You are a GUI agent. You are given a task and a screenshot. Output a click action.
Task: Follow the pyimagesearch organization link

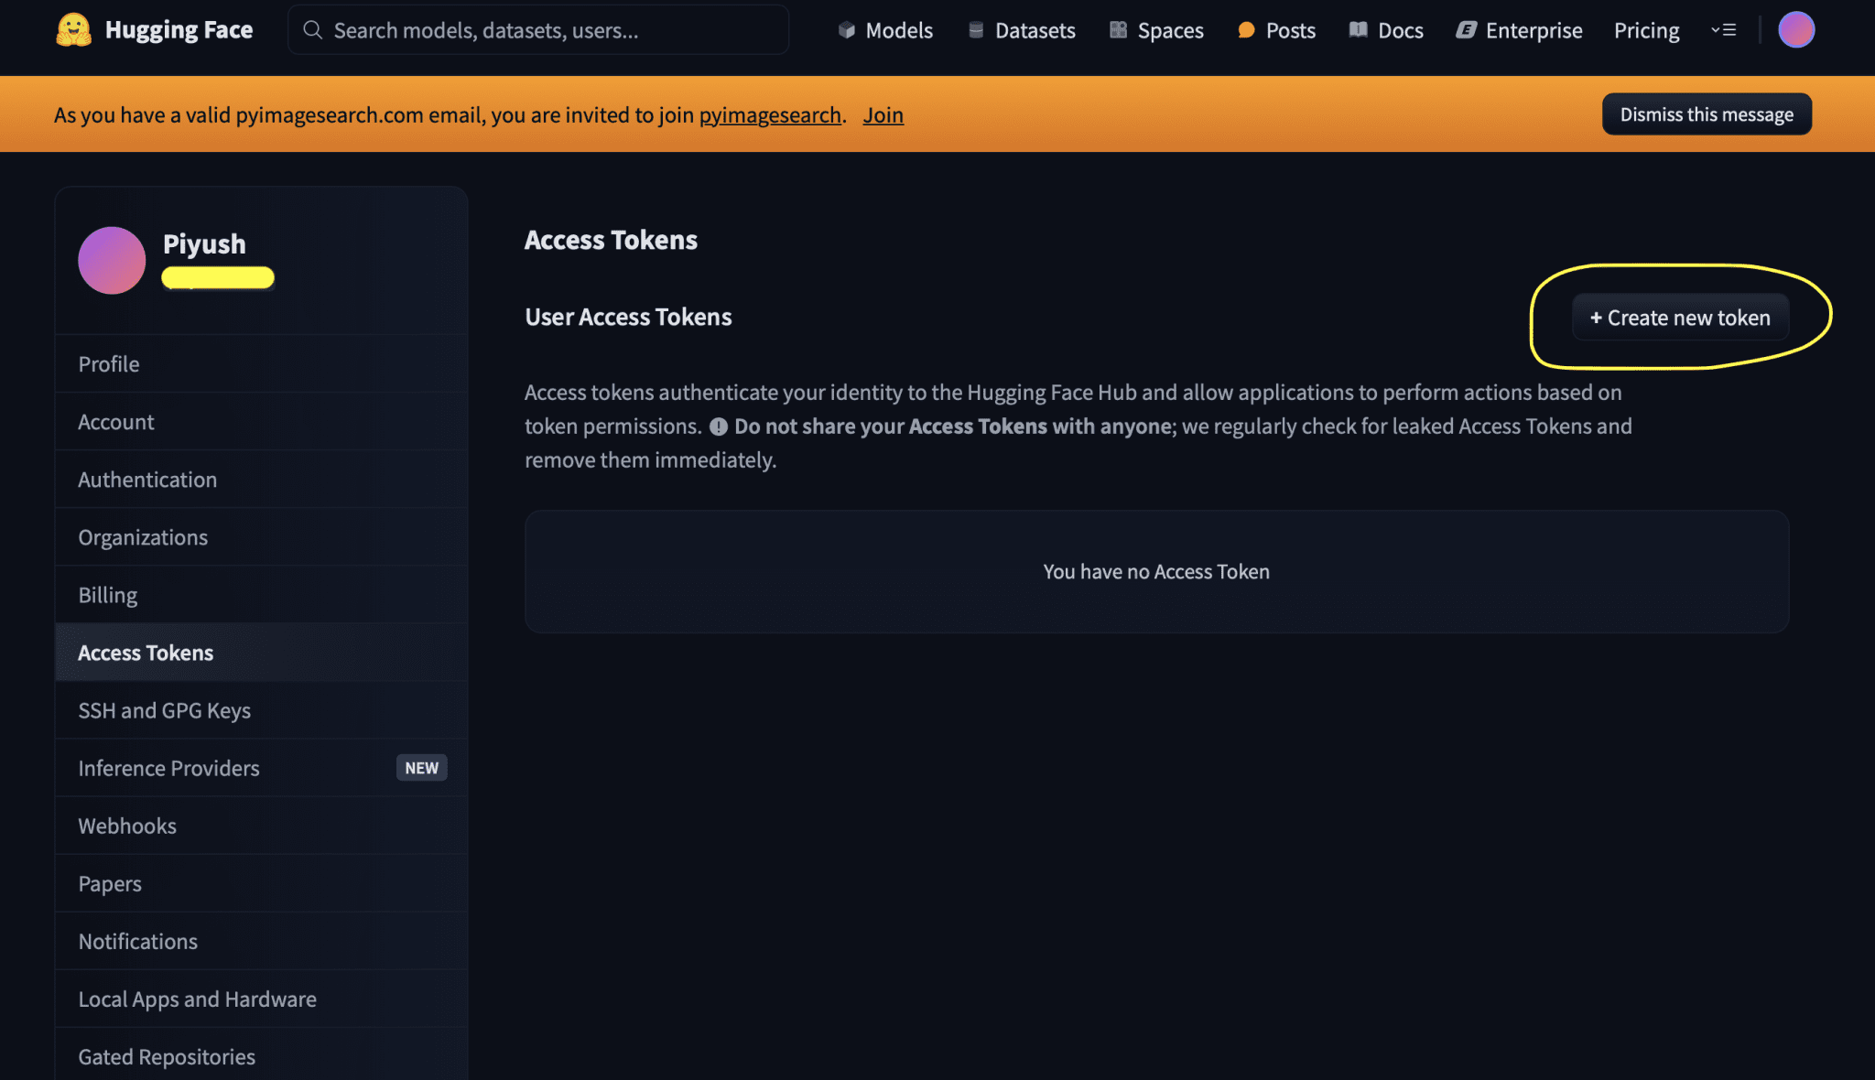(769, 115)
